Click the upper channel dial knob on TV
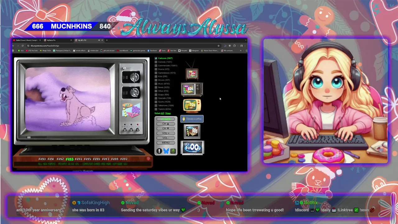The image size is (398, 224). 134,77
